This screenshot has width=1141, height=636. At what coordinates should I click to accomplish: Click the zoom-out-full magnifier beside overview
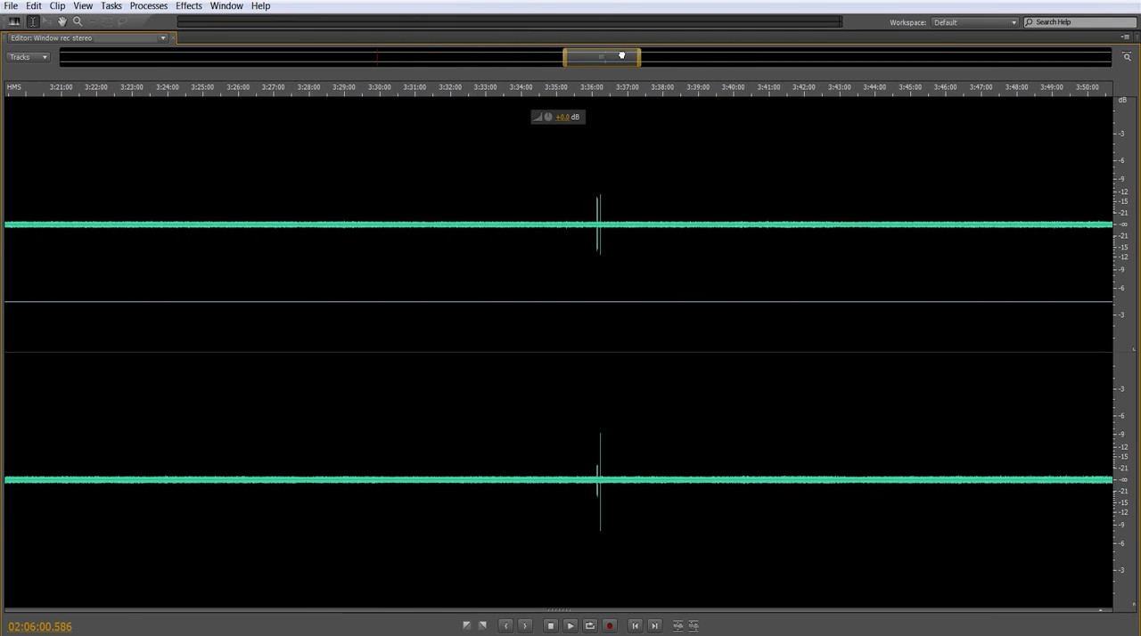tap(1127, 57)
